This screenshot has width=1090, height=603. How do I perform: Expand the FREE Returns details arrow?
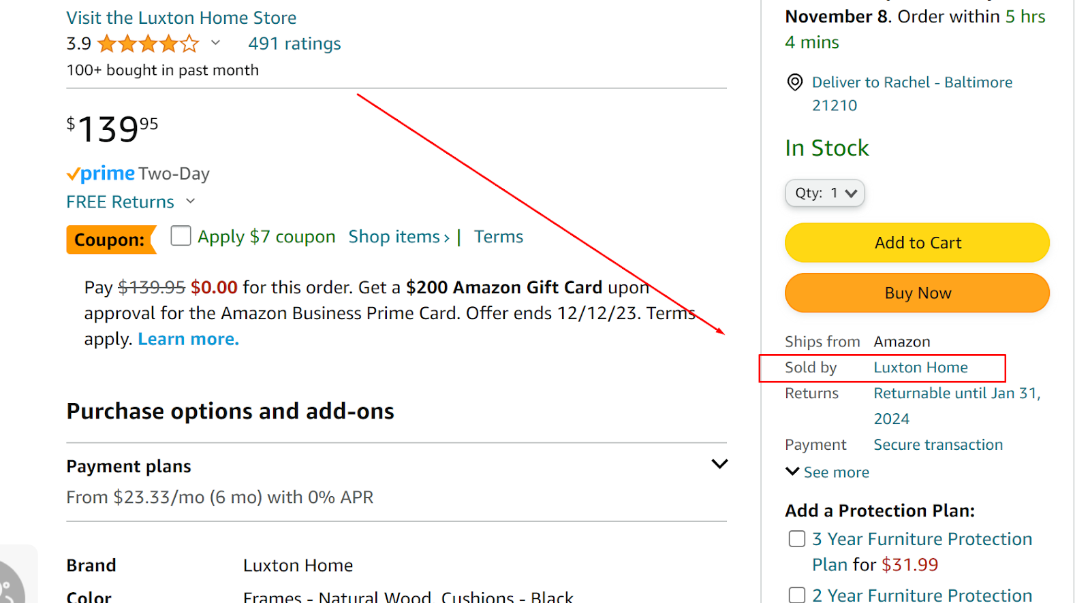[191, 201]
